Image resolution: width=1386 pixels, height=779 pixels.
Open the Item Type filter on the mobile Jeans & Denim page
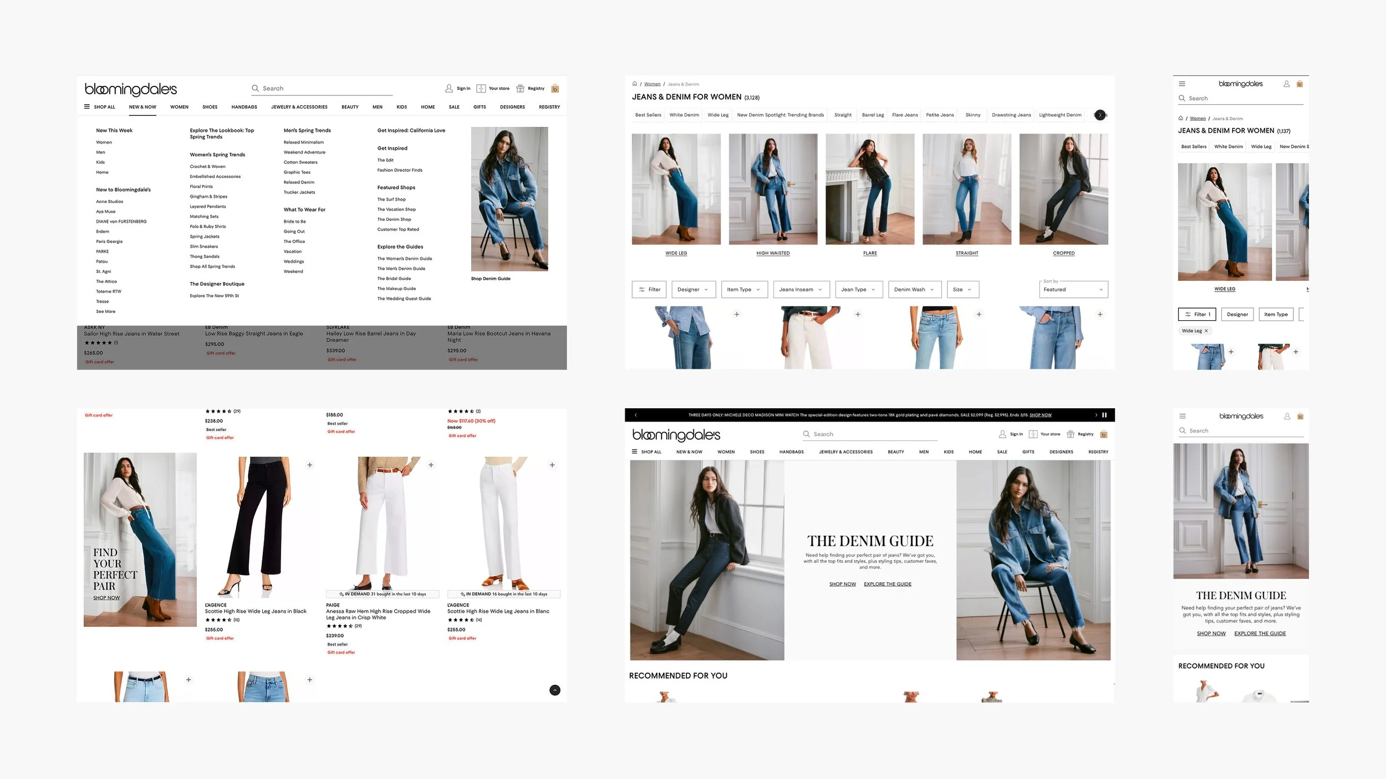(x=1276, y=315)
